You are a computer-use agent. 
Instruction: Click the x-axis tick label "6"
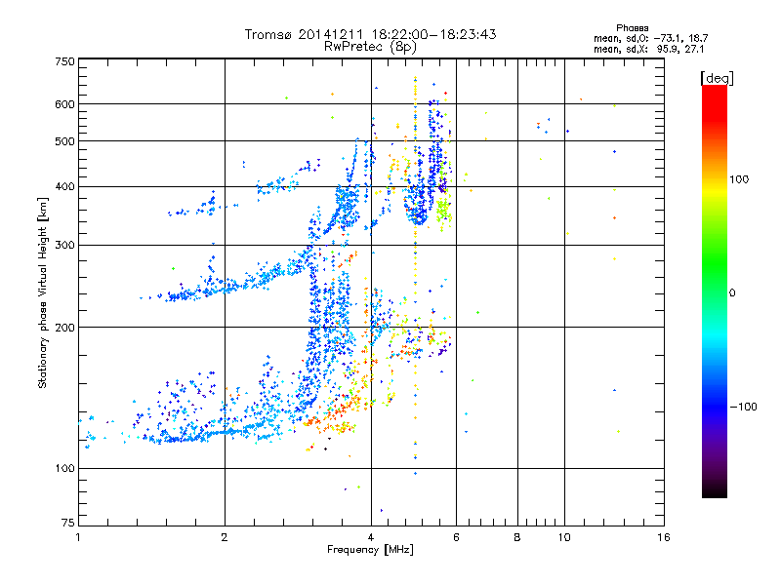(x=456, y=537)
